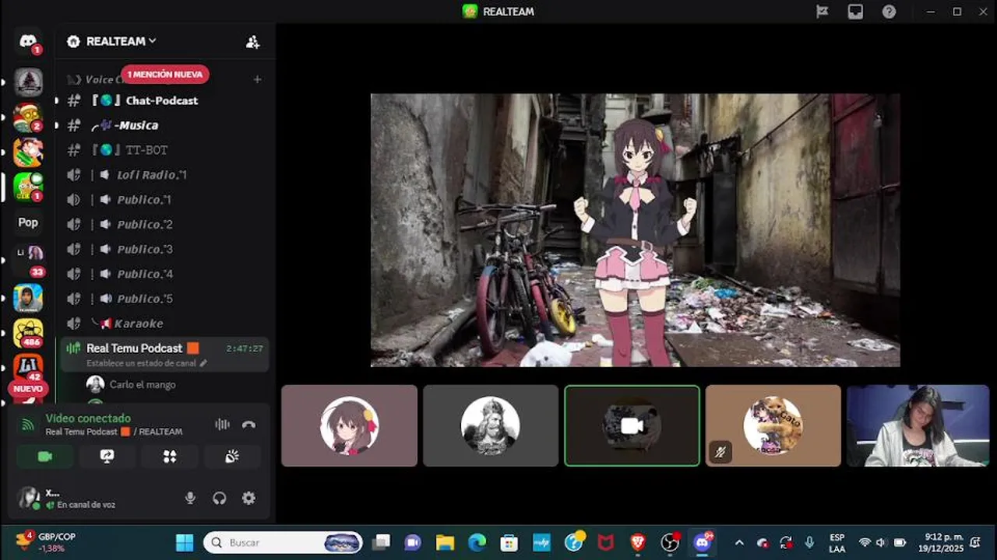Open Activities launcher button
This screenshot has height=560, width=997.
[170, 457]
